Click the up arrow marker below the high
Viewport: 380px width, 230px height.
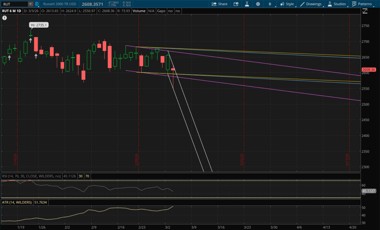[x=31, y=40]
